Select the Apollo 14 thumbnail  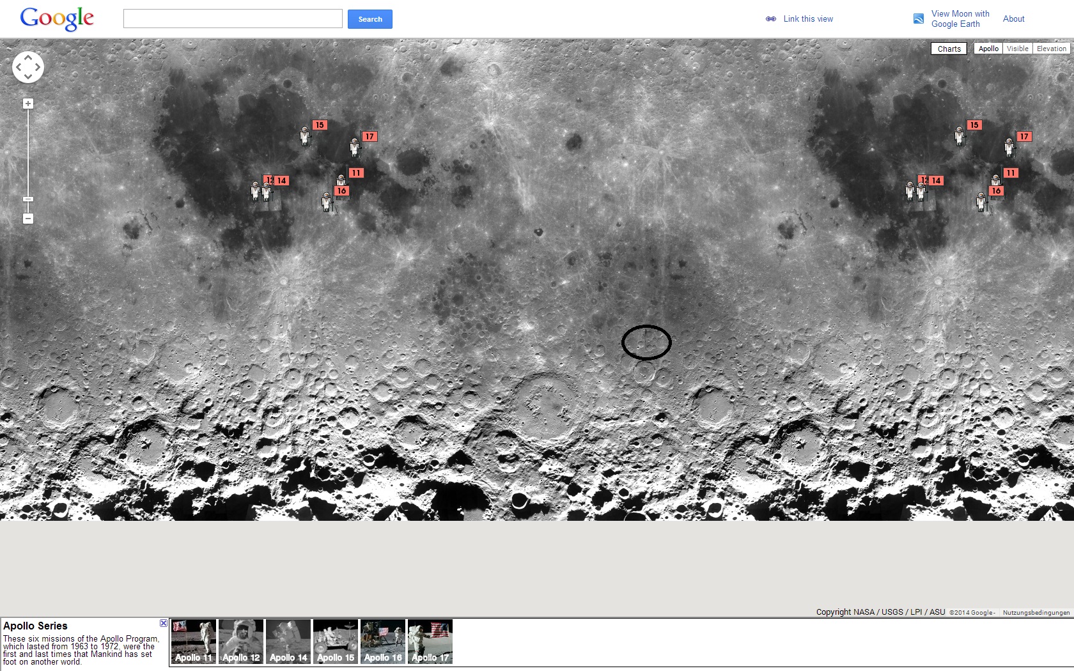(288, 642)
